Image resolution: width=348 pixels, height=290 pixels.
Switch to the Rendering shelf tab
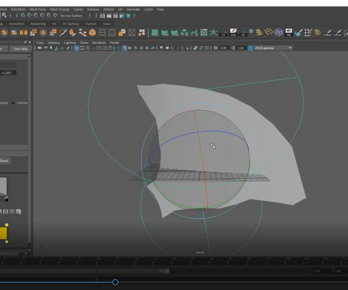(38, 24)
